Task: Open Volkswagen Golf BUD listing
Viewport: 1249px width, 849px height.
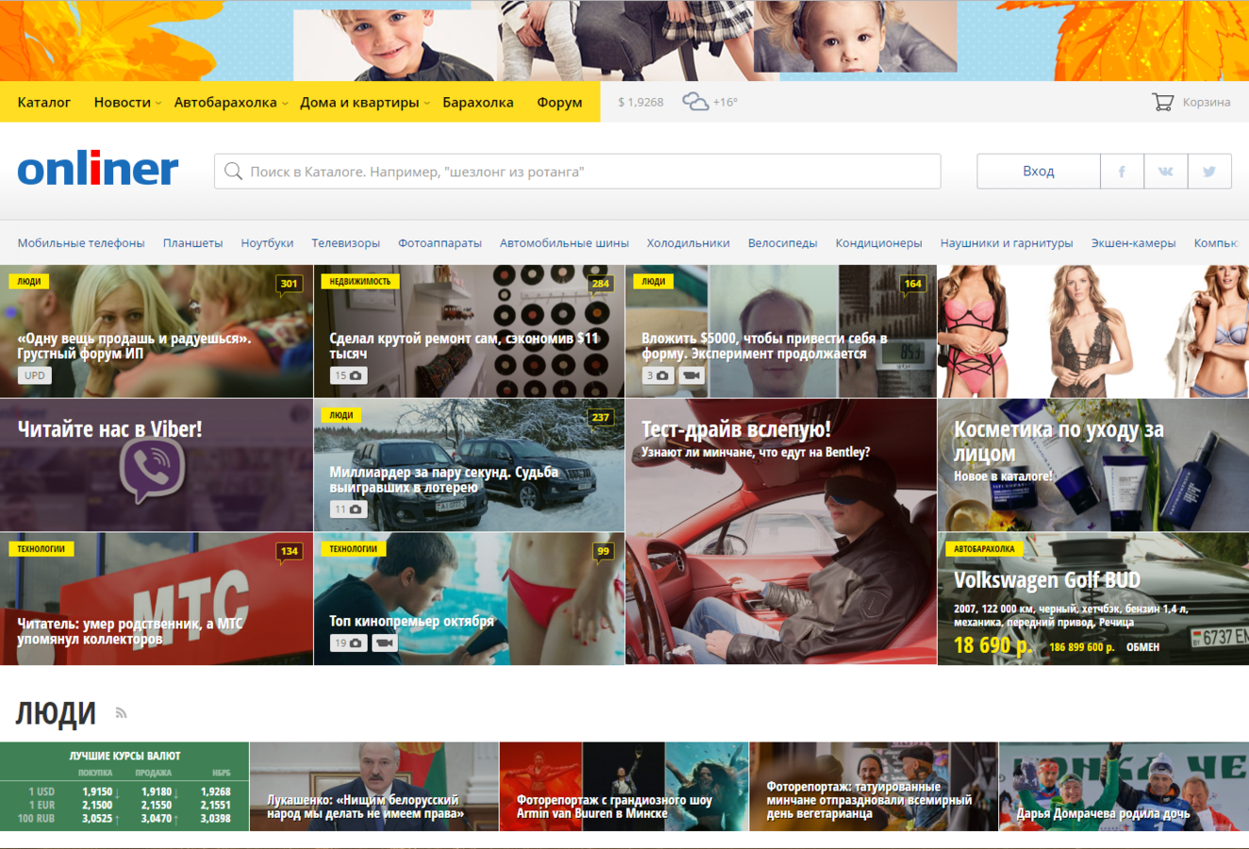Action: [1093, 599]
